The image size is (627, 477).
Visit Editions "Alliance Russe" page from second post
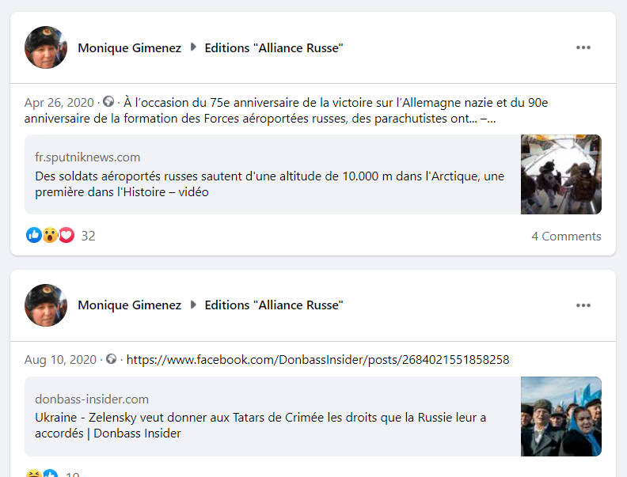[273, 305]
